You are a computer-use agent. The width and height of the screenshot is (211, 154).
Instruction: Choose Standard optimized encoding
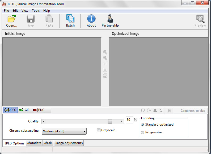143,125
